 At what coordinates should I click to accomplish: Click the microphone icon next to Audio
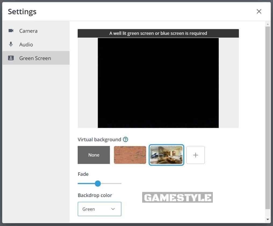pos(11,44)
